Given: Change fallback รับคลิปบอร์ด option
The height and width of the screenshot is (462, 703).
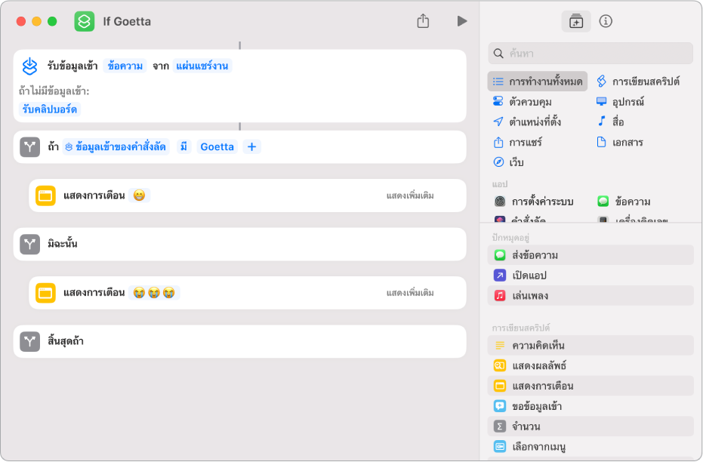Looking at the screenshot, I should pos(50,109).
